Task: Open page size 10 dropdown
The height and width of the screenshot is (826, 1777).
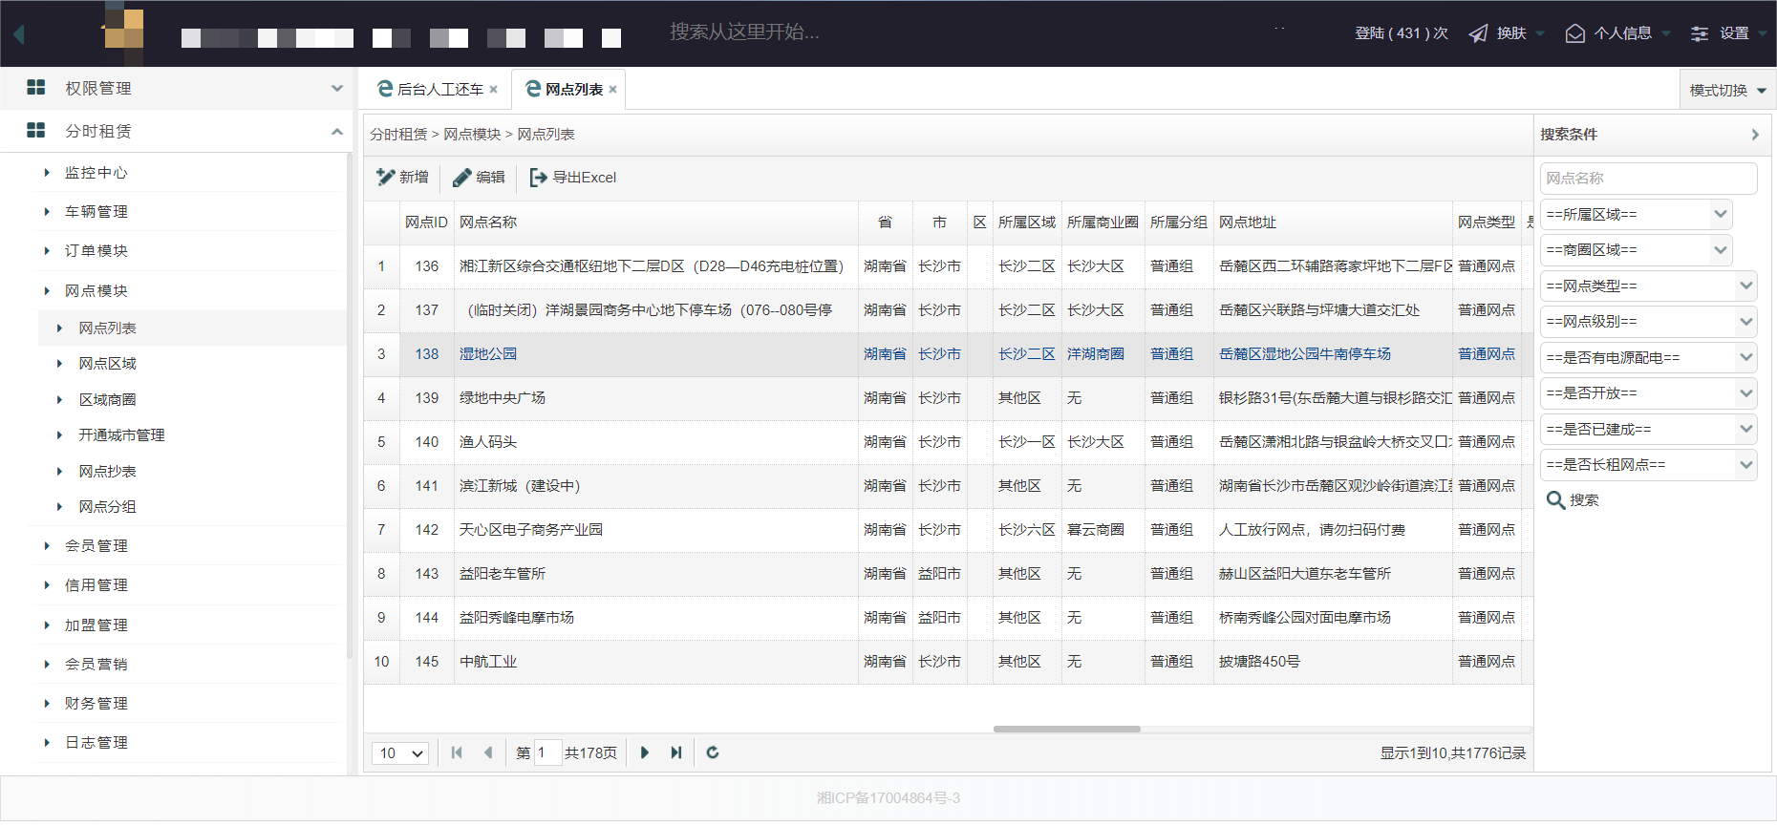Action: tap(400, 753)
